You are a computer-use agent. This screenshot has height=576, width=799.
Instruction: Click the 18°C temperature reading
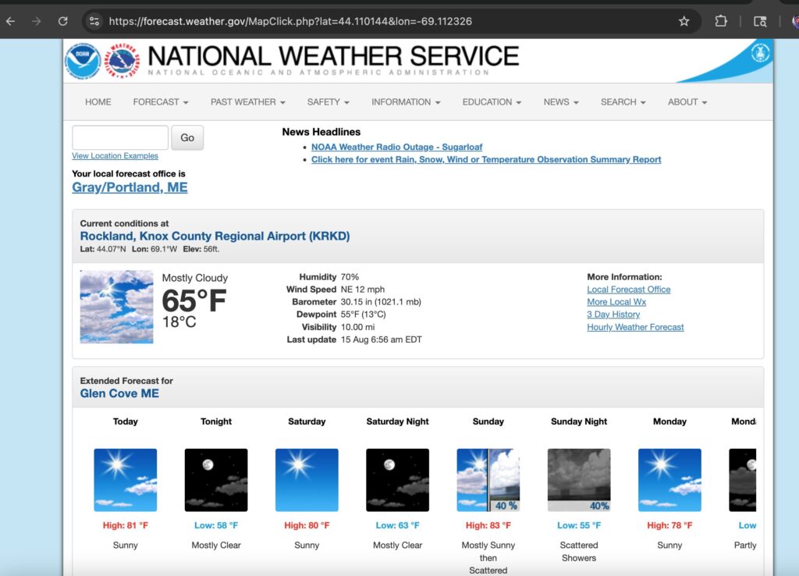tap(179, 322)
